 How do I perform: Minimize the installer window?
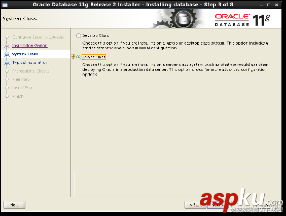coord(261,5)
